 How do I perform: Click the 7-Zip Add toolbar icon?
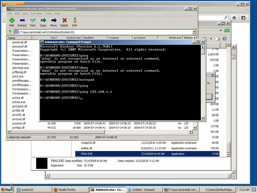point(12,20)
